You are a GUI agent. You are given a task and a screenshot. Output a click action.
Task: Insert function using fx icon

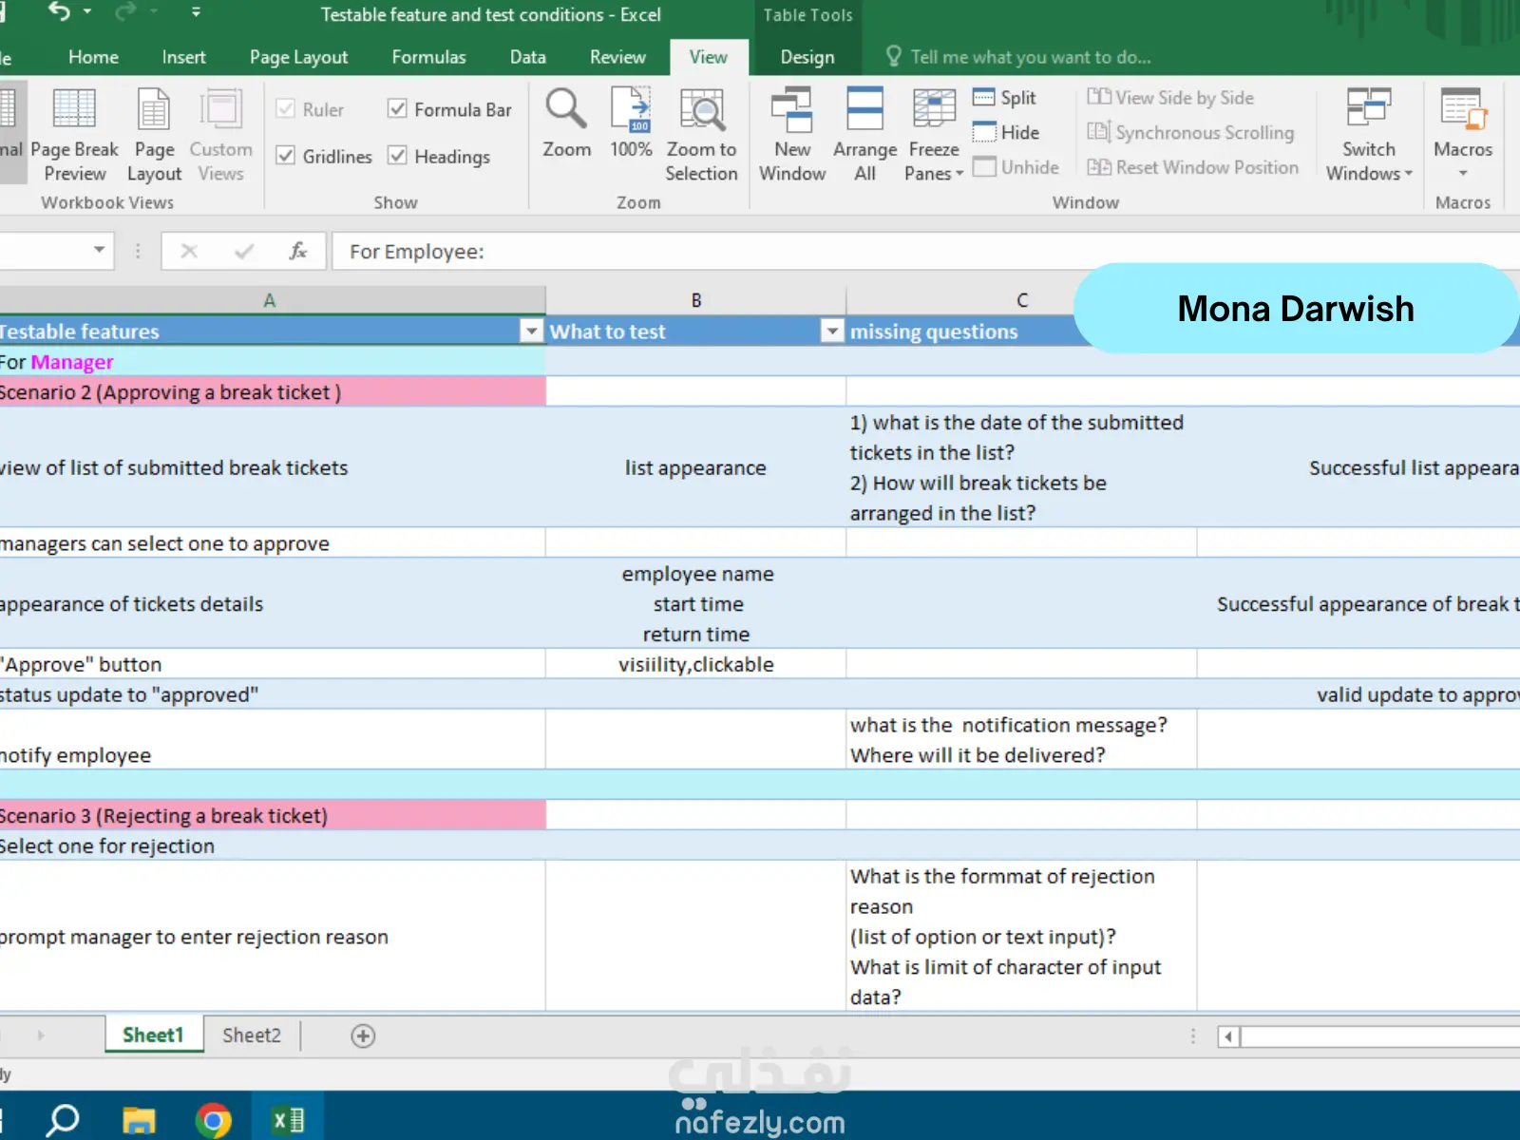[297, 251]
